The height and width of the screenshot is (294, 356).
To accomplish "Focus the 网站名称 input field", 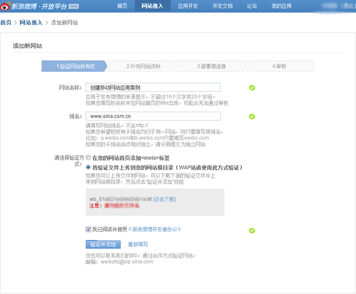I will coord(153,87).
